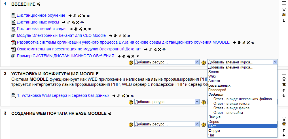Move the Дистанционные курсы resource

click(68, 22)
